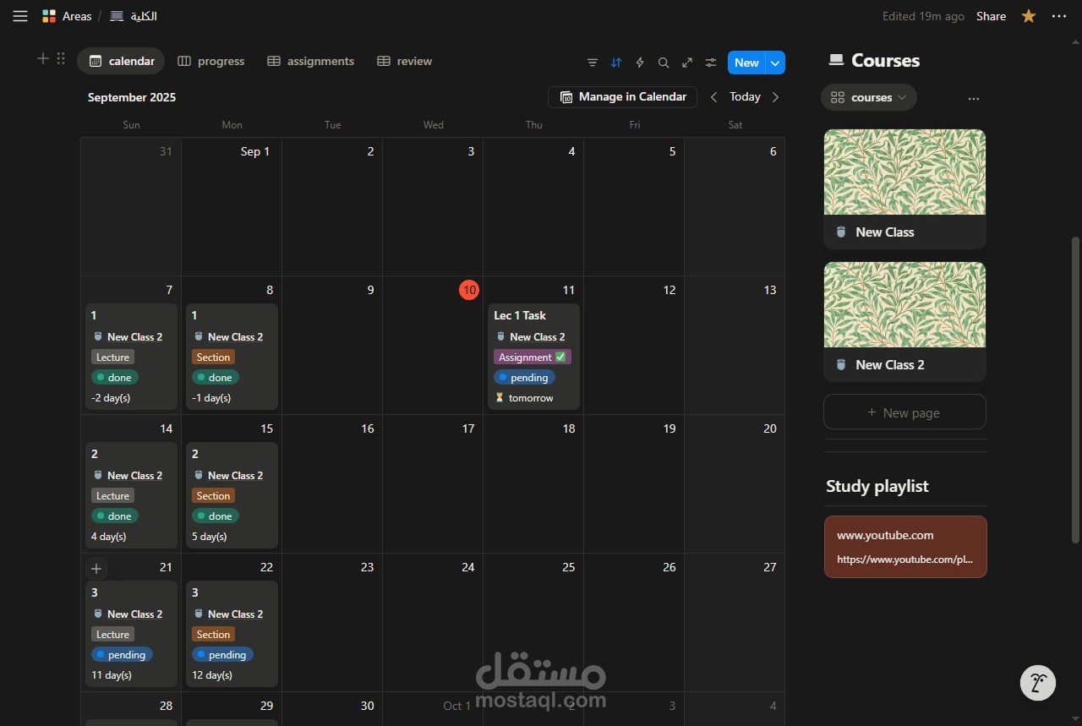Image resolution: width=1082 pixels, height=726 pixels.
Task: Switch to the review tab
Action: click(405, 61)
